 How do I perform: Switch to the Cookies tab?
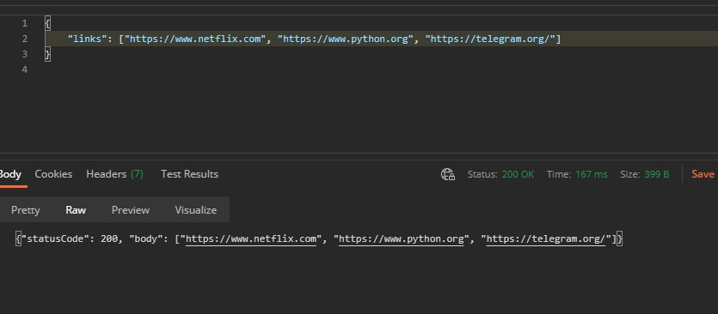tap(53, 174)
